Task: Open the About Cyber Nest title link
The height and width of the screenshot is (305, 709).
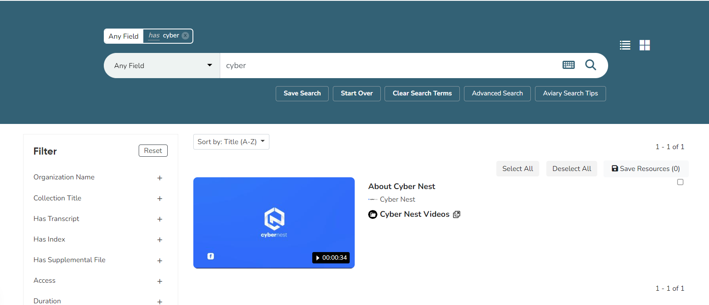Action: click(x=401, y=187)
